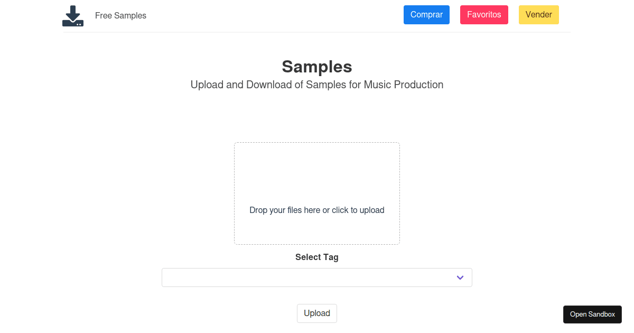The image size is (634, 333).
Task: Click the Vender nav item
Action: pos(539,15)
